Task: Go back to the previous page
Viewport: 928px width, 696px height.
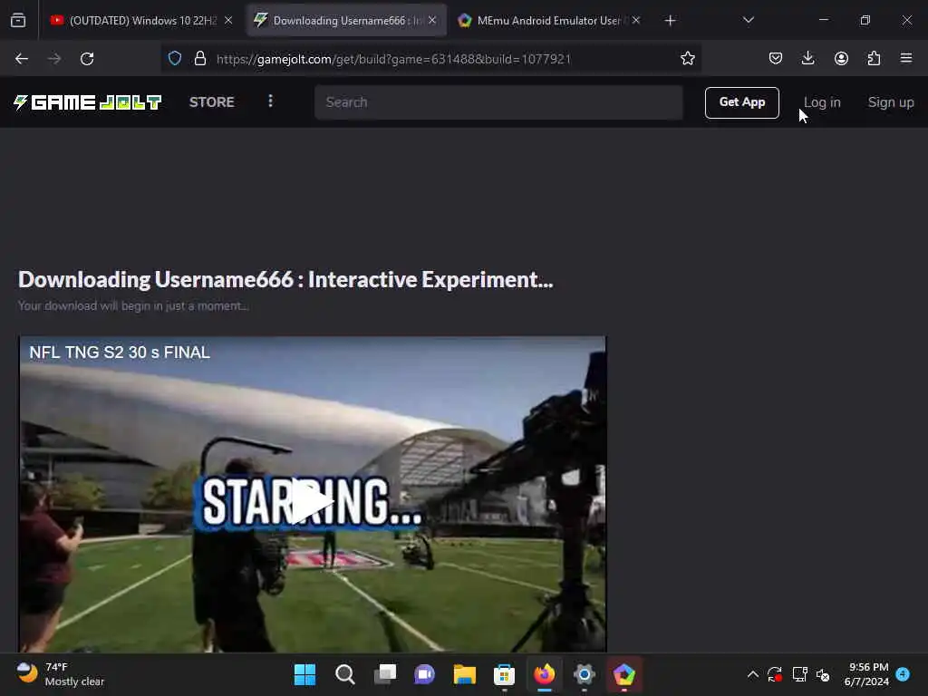Action: click(22, 59)
